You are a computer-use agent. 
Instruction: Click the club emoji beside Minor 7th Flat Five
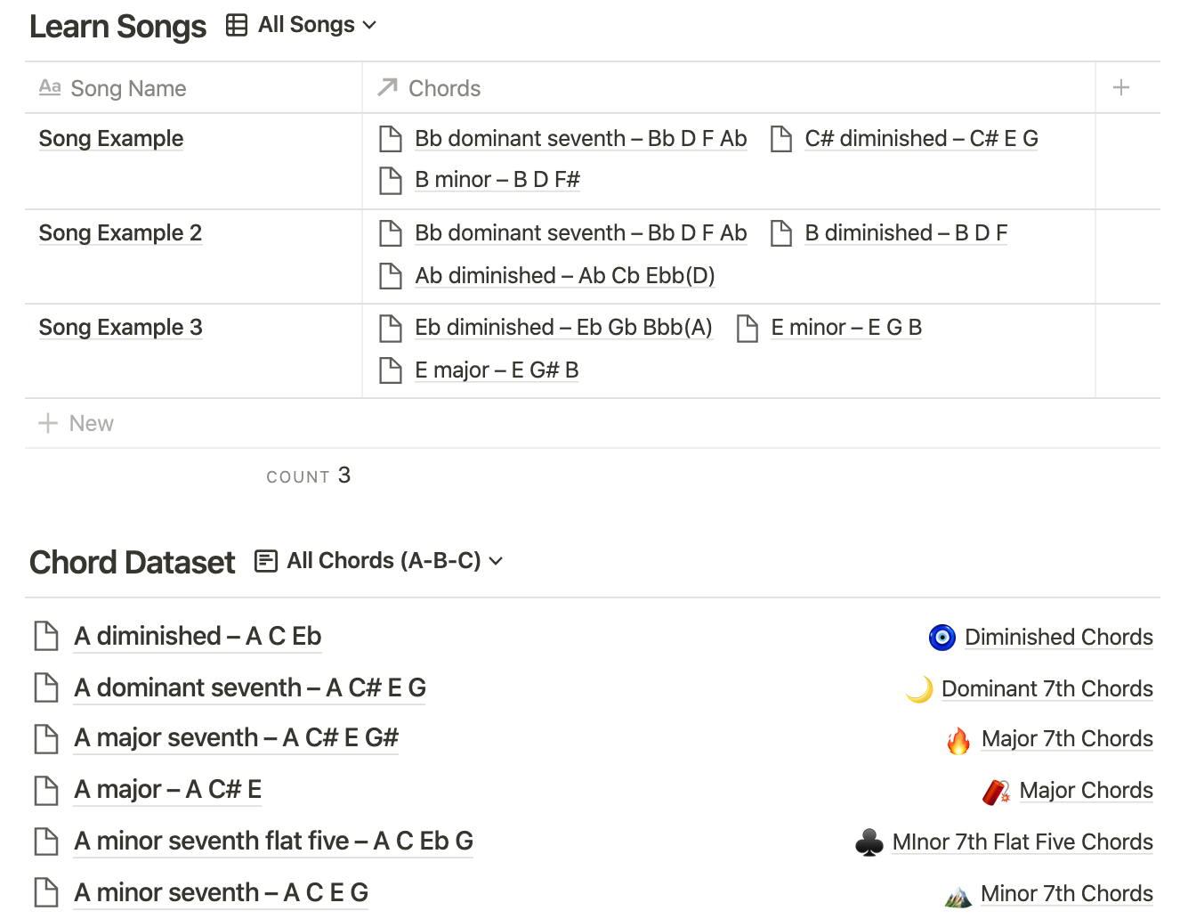click(x=869, y=842)
